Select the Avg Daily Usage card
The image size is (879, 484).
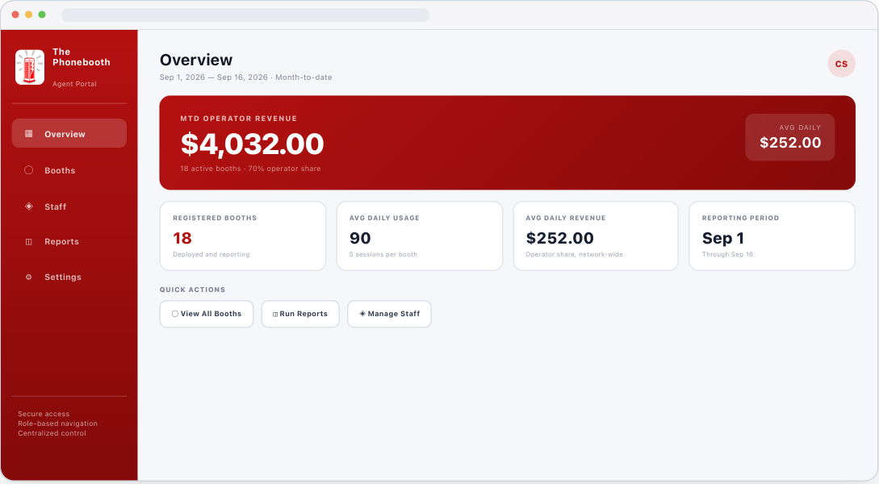click(419, 236)
